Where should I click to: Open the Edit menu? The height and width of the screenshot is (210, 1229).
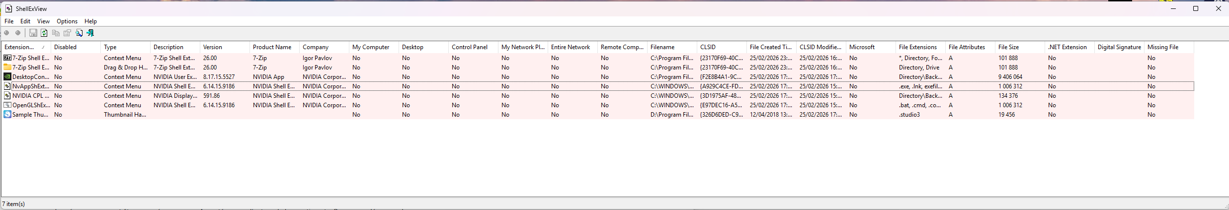tap(25, 21)
